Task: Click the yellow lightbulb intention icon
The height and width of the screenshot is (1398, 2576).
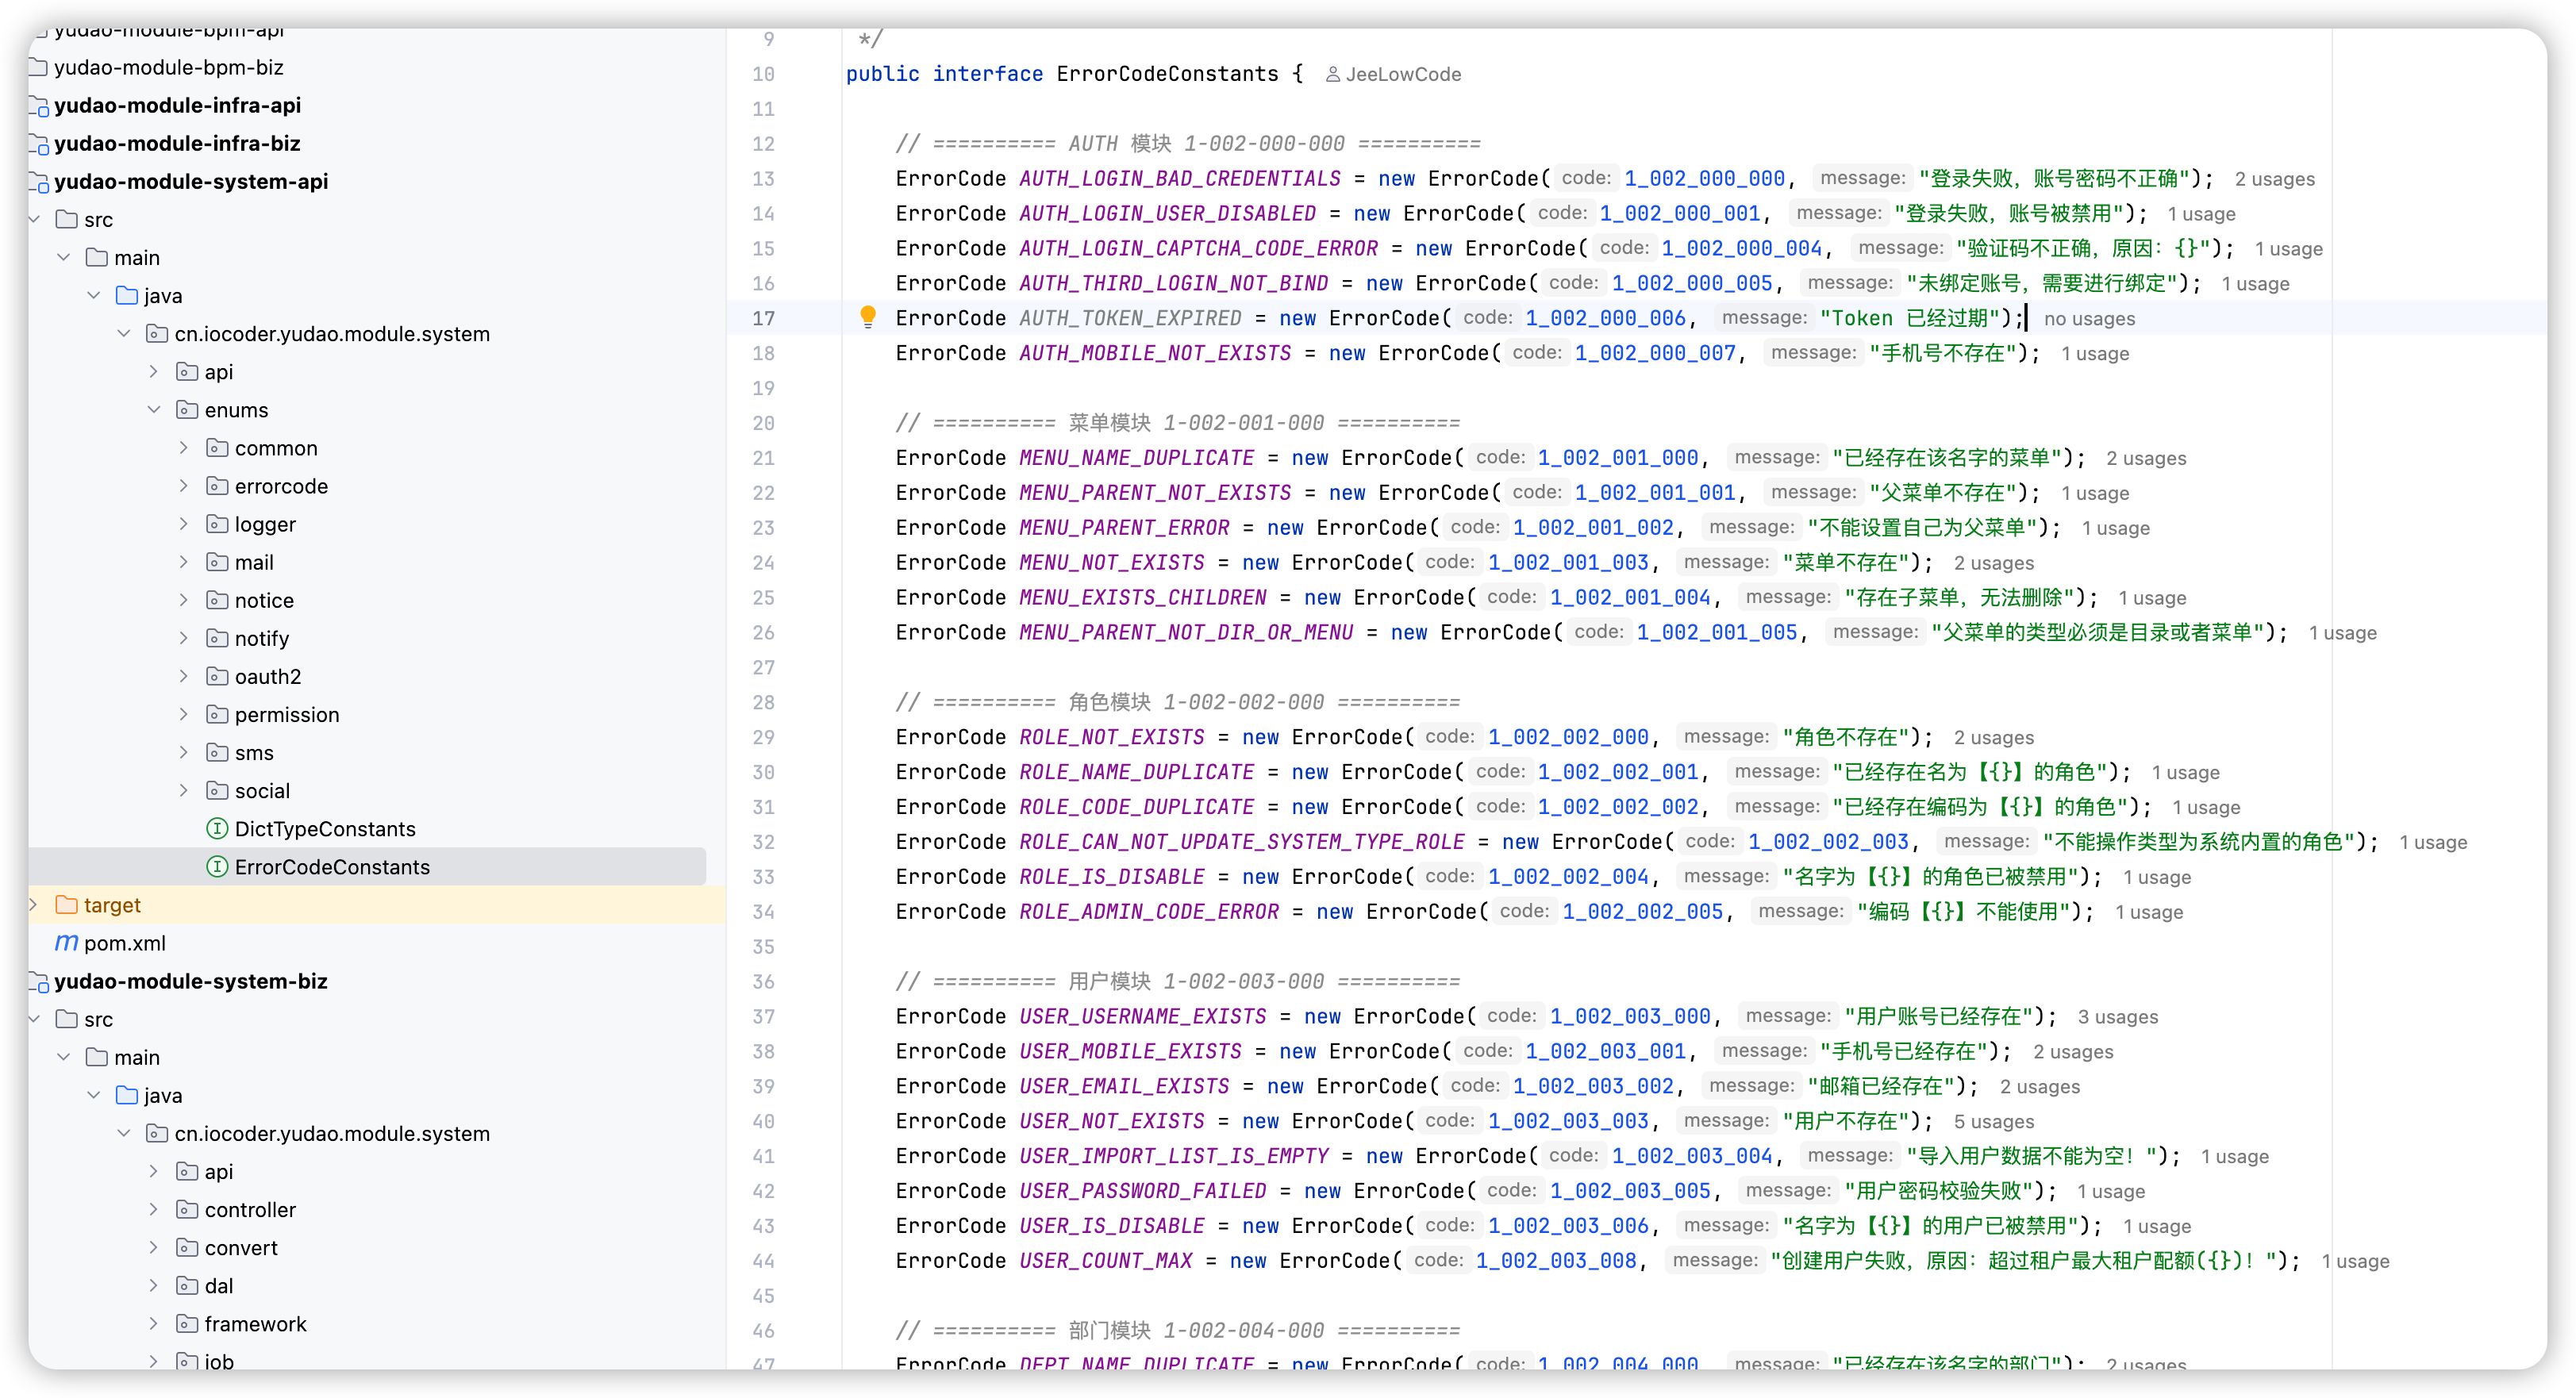Action: pos(867,317)
